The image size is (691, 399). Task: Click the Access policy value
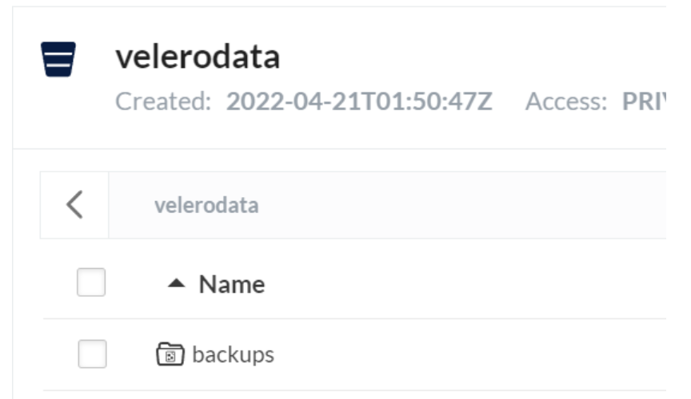click(x=643, y=101)
